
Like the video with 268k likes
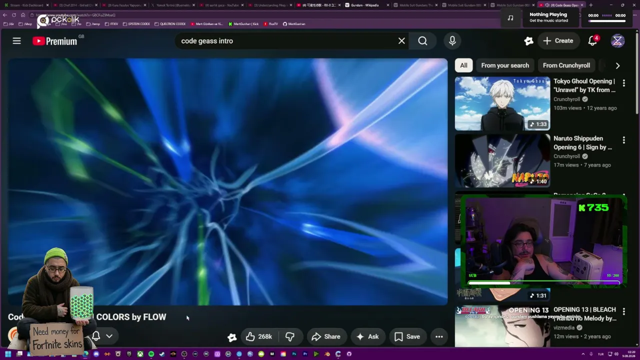(x=259, y=337)
